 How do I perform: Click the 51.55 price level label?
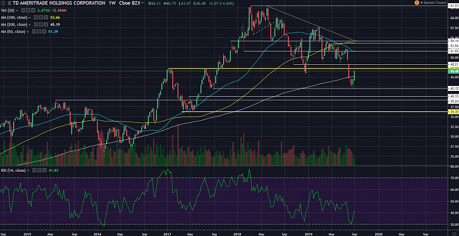tap(453, 51)
